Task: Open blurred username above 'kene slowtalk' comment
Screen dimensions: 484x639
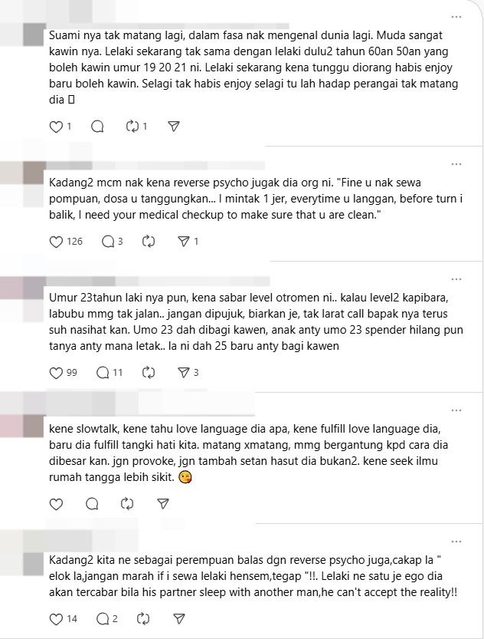Action: [x=151, y=403]
